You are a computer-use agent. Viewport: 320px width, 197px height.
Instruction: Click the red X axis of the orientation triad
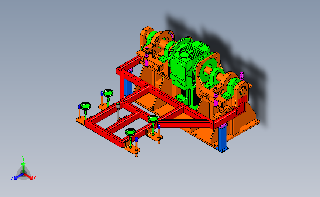28,177
